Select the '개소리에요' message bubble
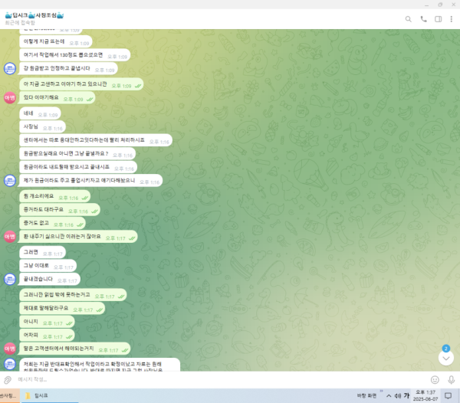 [55, 196]
